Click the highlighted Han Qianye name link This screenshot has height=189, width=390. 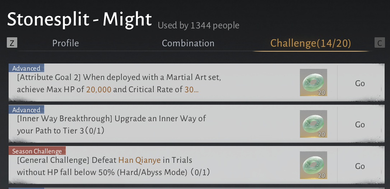pos(140,160)
